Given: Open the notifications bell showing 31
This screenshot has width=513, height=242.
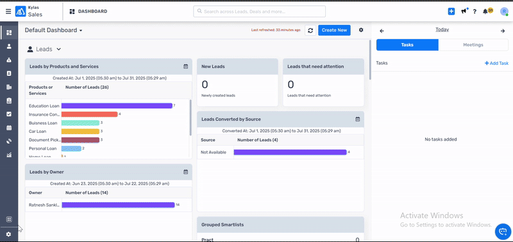Looking at the screenshot, I should pyautogui.click(x=487, y=11).
